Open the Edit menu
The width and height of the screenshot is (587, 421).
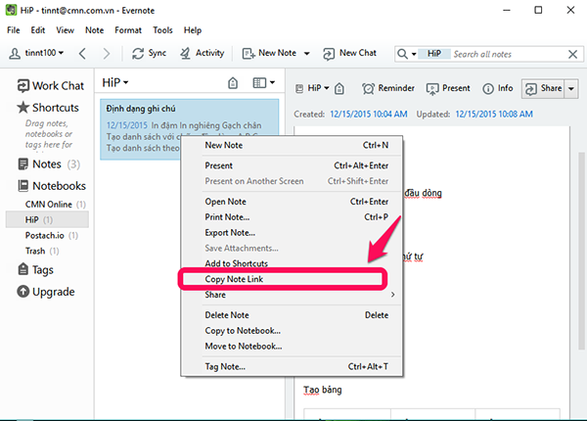(38, 30)
